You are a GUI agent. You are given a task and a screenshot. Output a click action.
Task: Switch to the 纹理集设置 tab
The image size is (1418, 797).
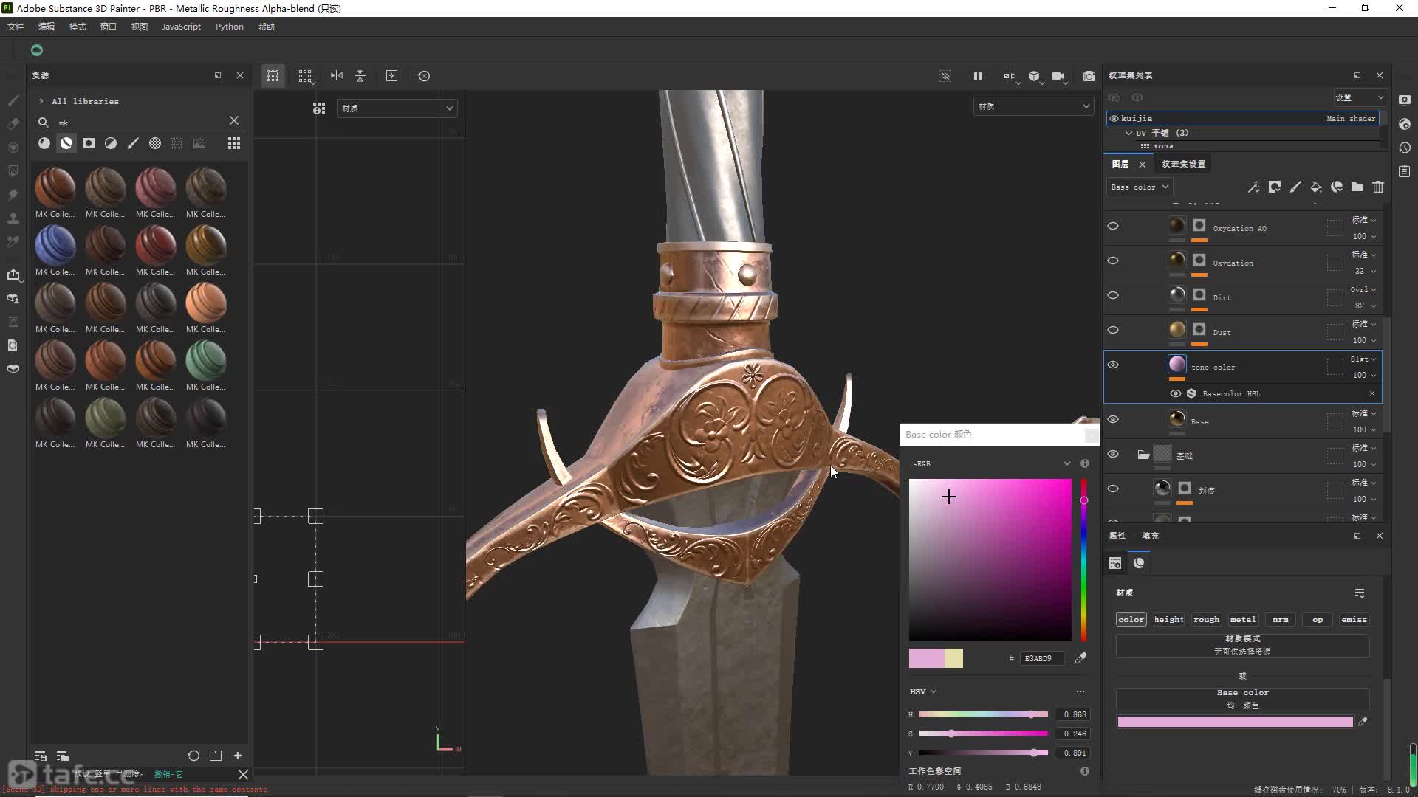[1183, 164]
